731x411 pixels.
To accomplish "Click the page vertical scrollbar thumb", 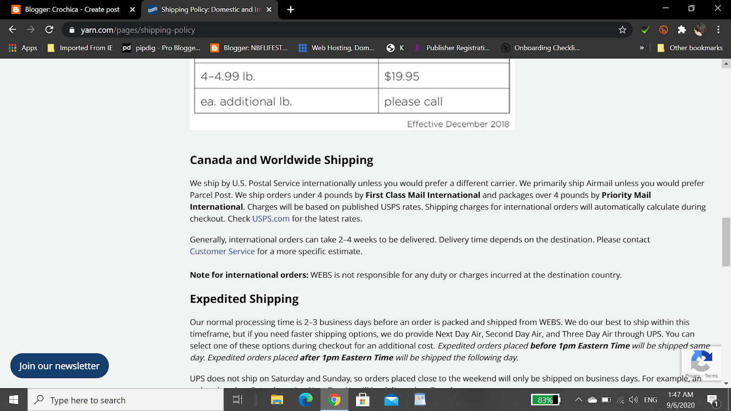I will [726, 242].
